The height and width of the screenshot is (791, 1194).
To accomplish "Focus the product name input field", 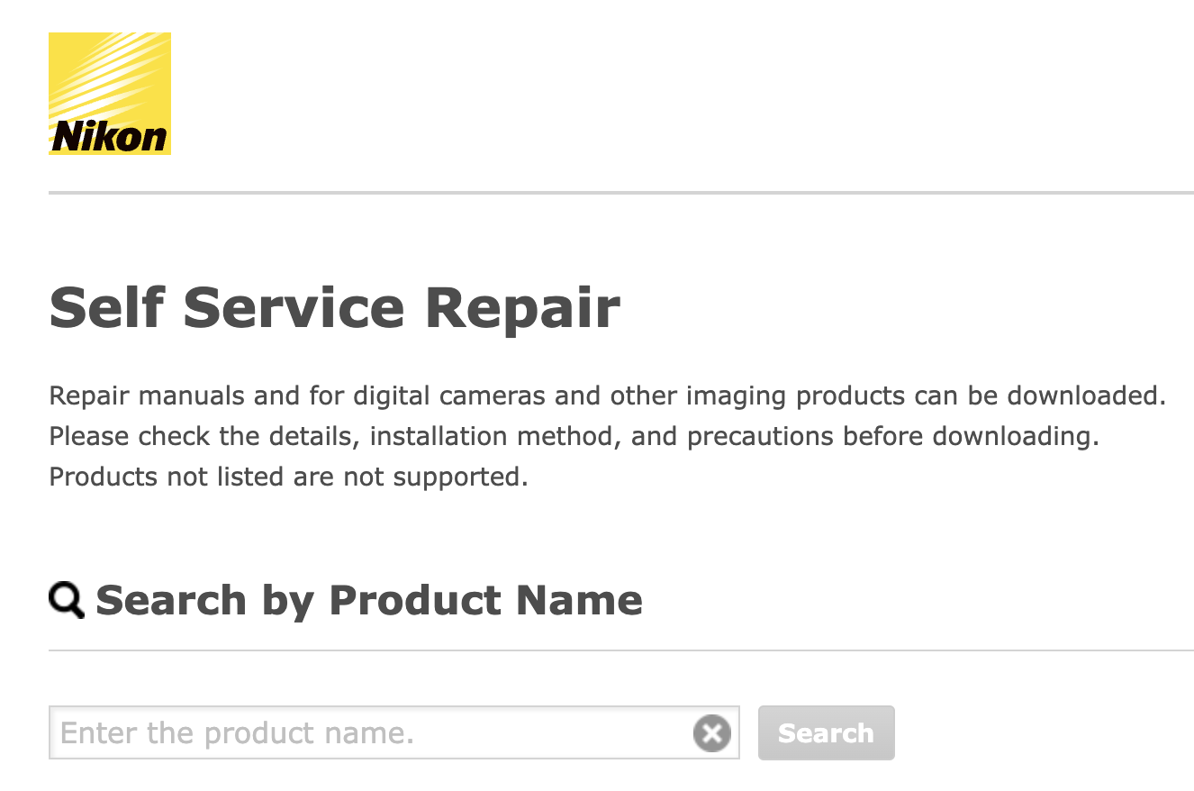I will (x=369, y=733).
